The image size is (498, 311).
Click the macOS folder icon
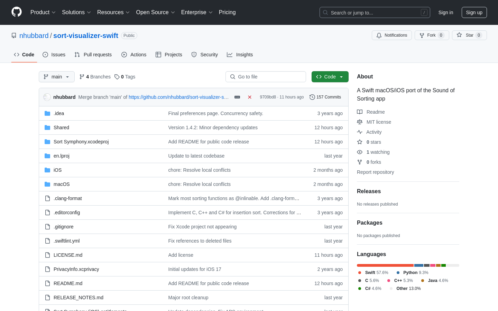point(47,184)
